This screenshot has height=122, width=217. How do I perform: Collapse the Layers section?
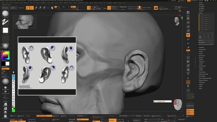[x=200, y=13]
